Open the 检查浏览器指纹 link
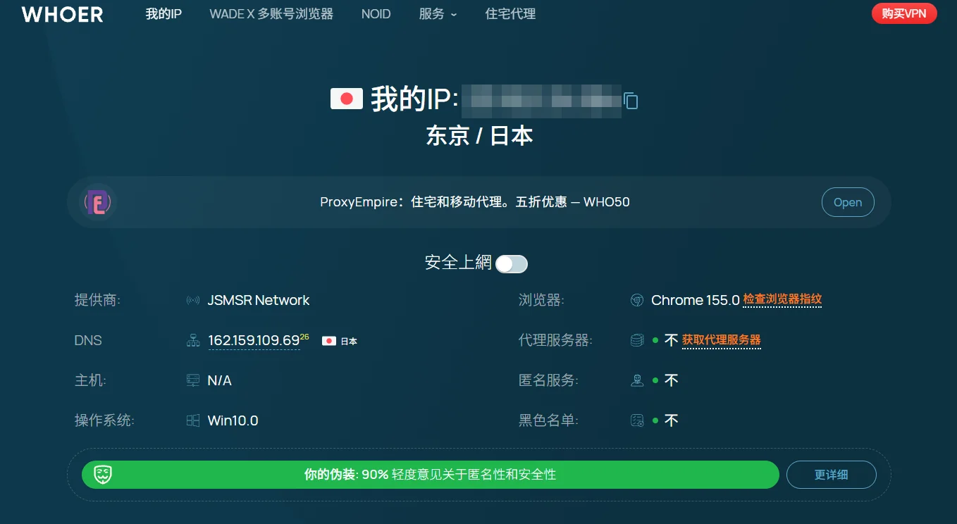957x524 pixels. [782, 299]
